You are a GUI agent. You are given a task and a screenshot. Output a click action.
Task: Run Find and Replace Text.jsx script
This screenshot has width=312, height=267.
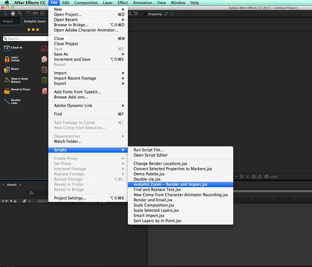click(181, 190)
